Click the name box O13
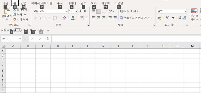The image size is (201, 93). pyautogui.click(x=11, y=39)
